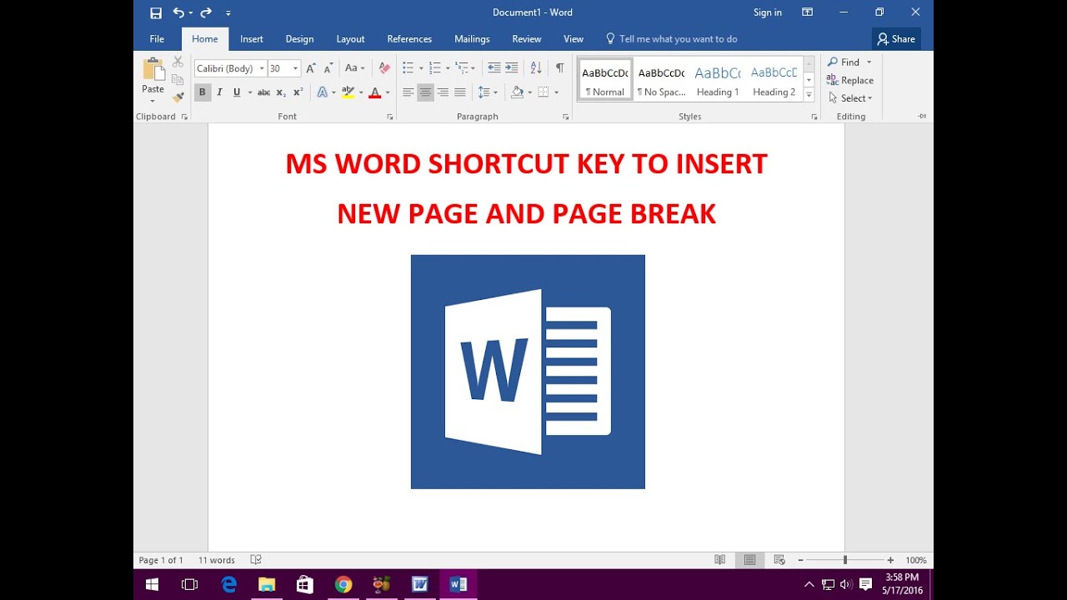Apply red font color

pos(375,92)
